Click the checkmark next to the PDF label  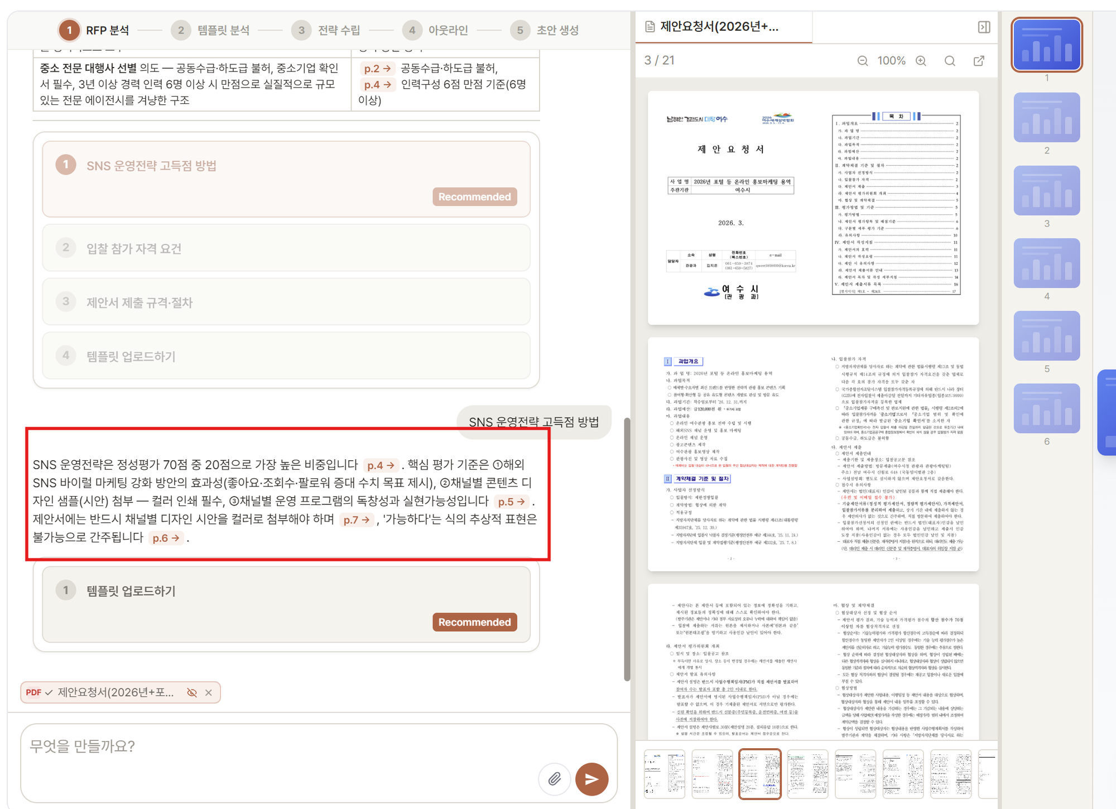(49, 692)
